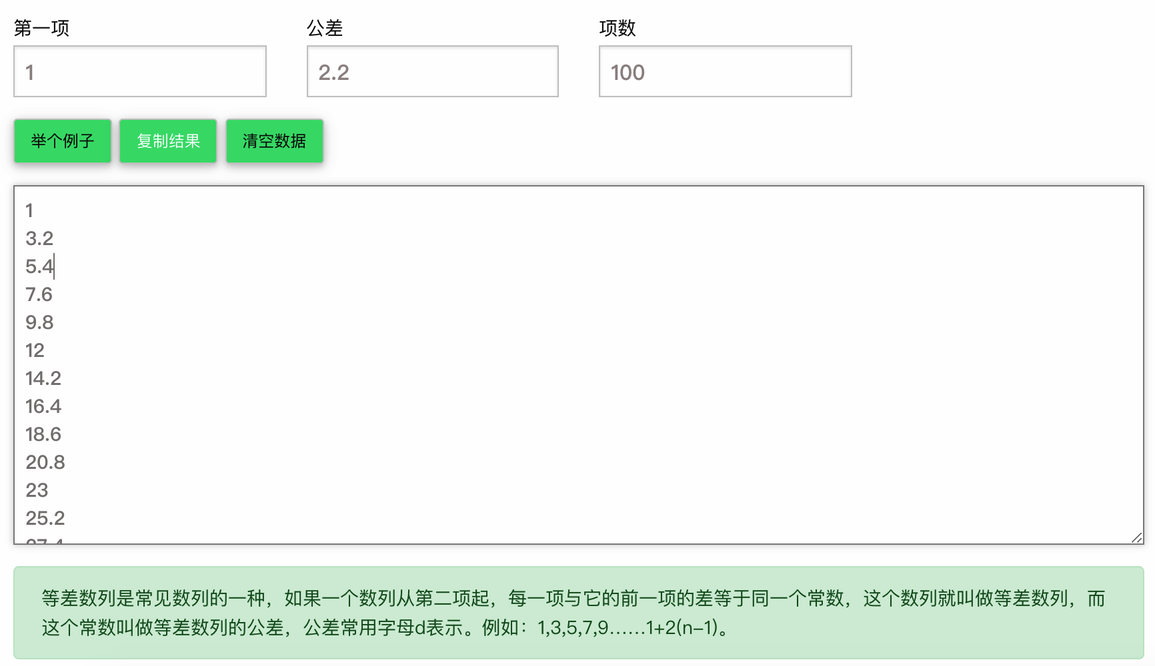The width and height of the screenshot is (1155, 666).
Task: Click the value 25.2 near the bottom
Action: click(44, 517)
